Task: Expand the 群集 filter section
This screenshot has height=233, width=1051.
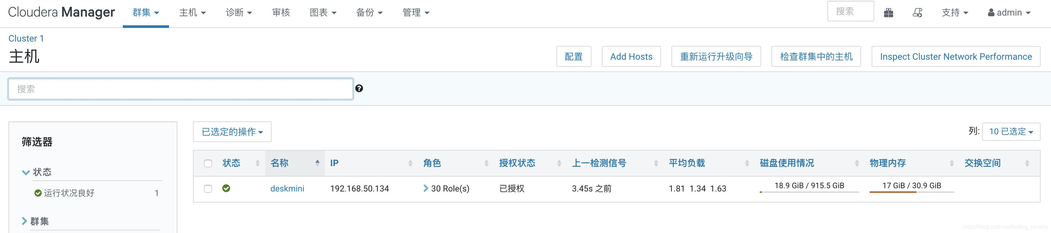Action: [x=36, y=221]
